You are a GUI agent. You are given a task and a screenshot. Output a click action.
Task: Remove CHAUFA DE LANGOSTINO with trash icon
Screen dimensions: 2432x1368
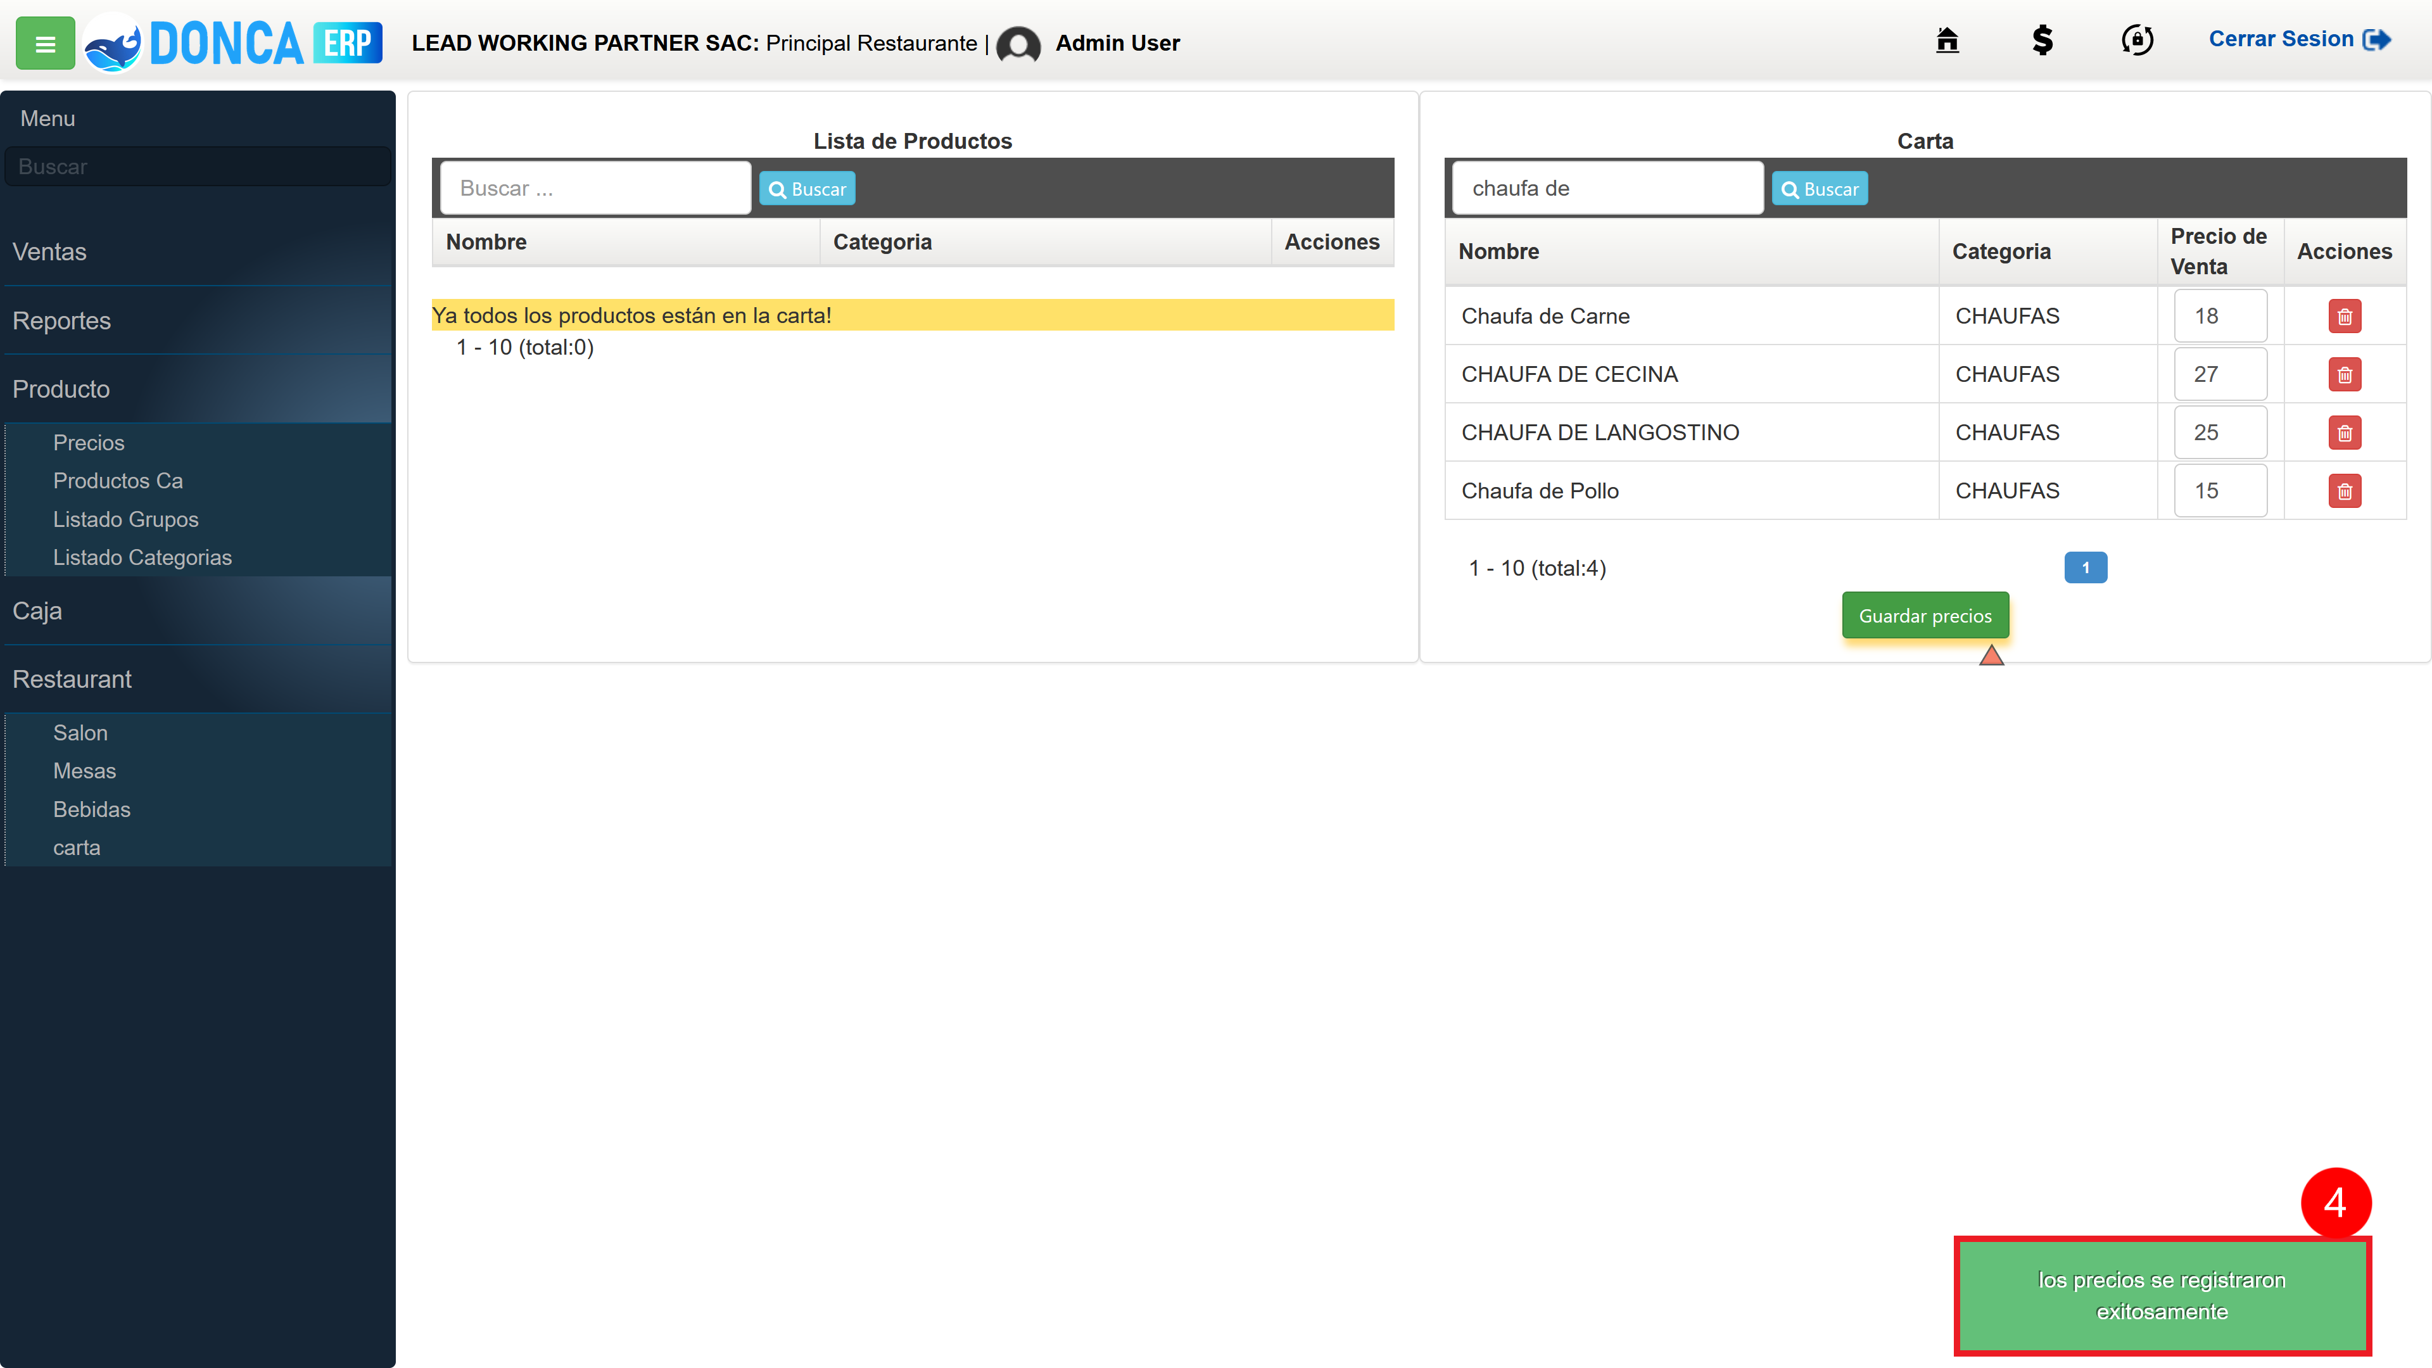[x=2344, y=433]
